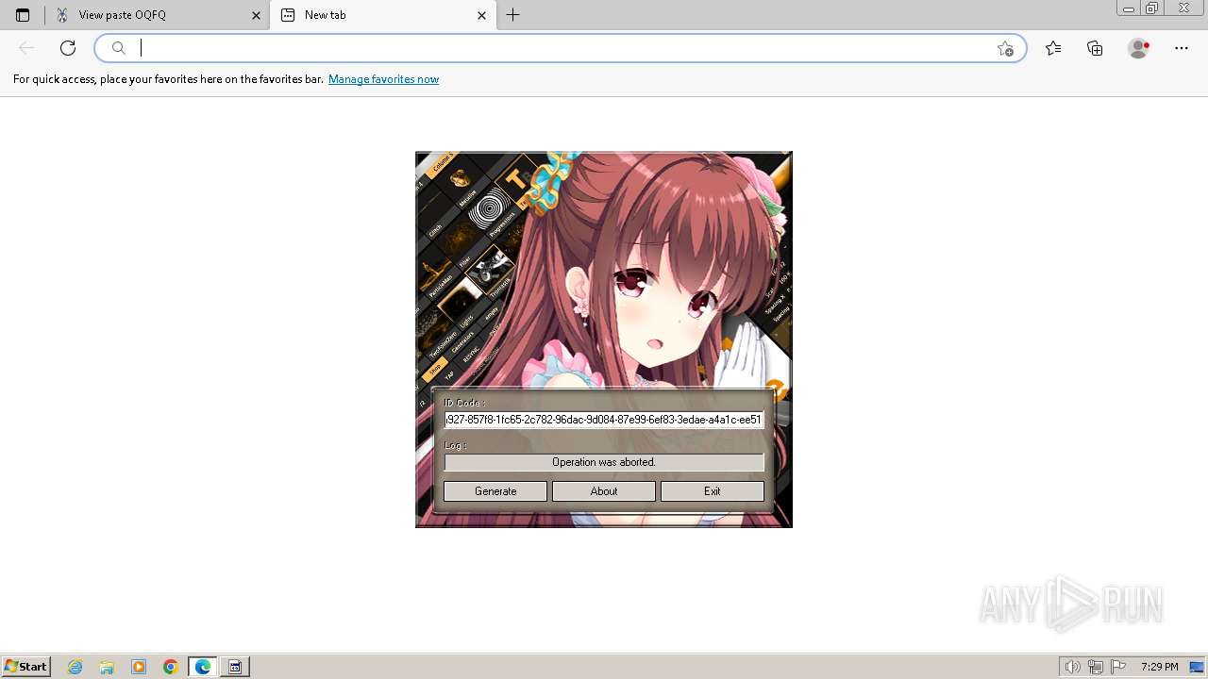Image resolution: width=1208 pixels, height=679 pixels.
Task: Close the View paste OQFQ tab
Action: pyautogui.click(x=257, y=15)
